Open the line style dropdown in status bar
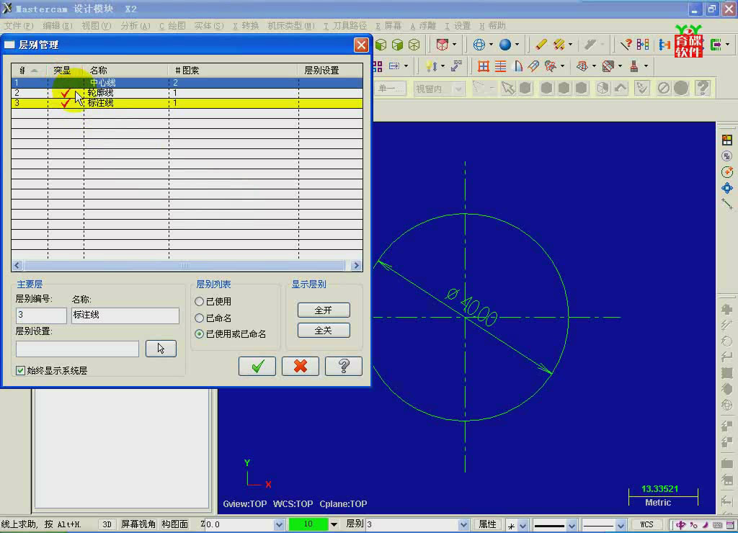The width and height of the screenshot is (738, 533). (x=572, y=525)
